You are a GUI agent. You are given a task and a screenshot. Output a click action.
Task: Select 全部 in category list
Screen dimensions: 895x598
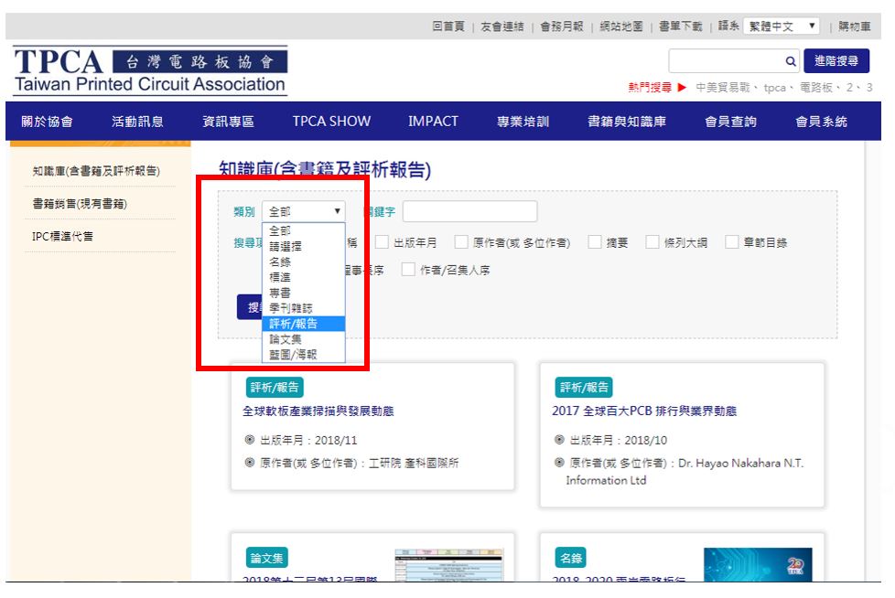pyautogui.click(x=304, y=230)
